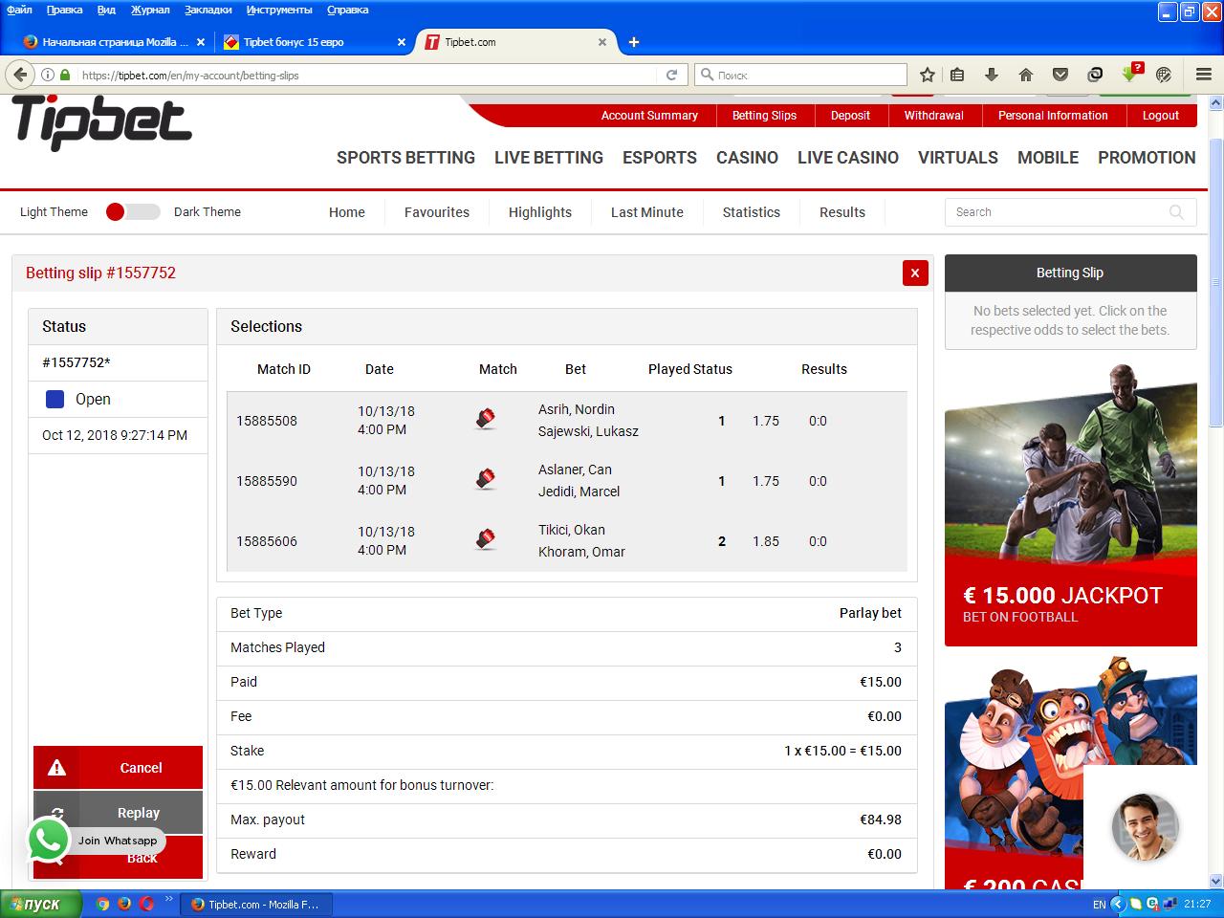Toggle the Light/Dark theme switch
Viewport: 1224px width, 918px height.
[x=133, y=212]
